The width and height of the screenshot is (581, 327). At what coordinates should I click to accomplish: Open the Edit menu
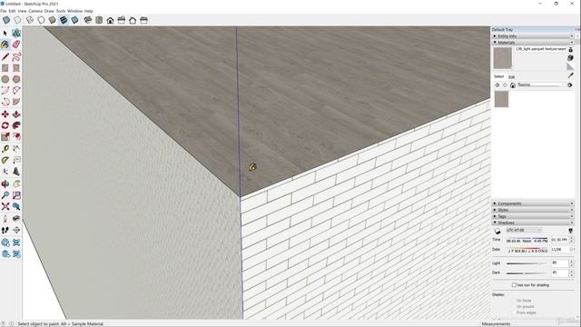pyautogui.click(x=12, y=11)
